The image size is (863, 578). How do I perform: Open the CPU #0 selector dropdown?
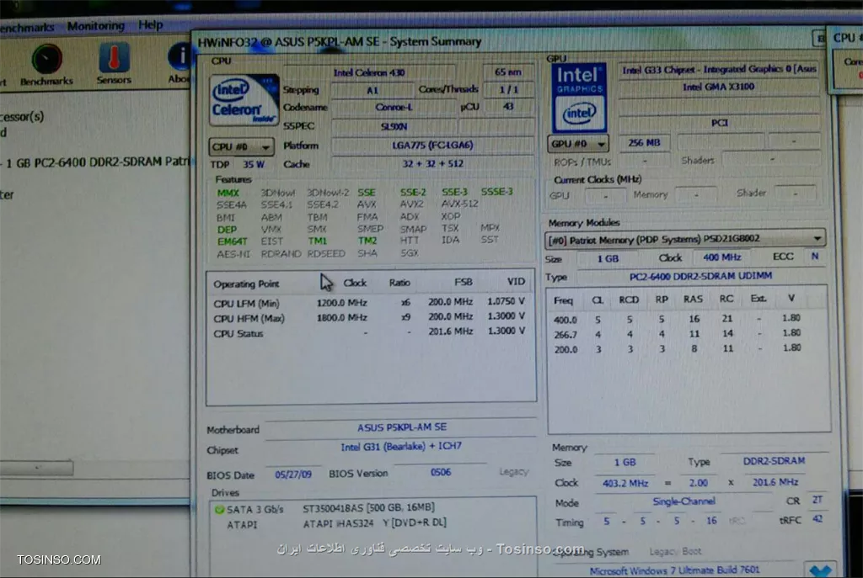coord(241,146)
